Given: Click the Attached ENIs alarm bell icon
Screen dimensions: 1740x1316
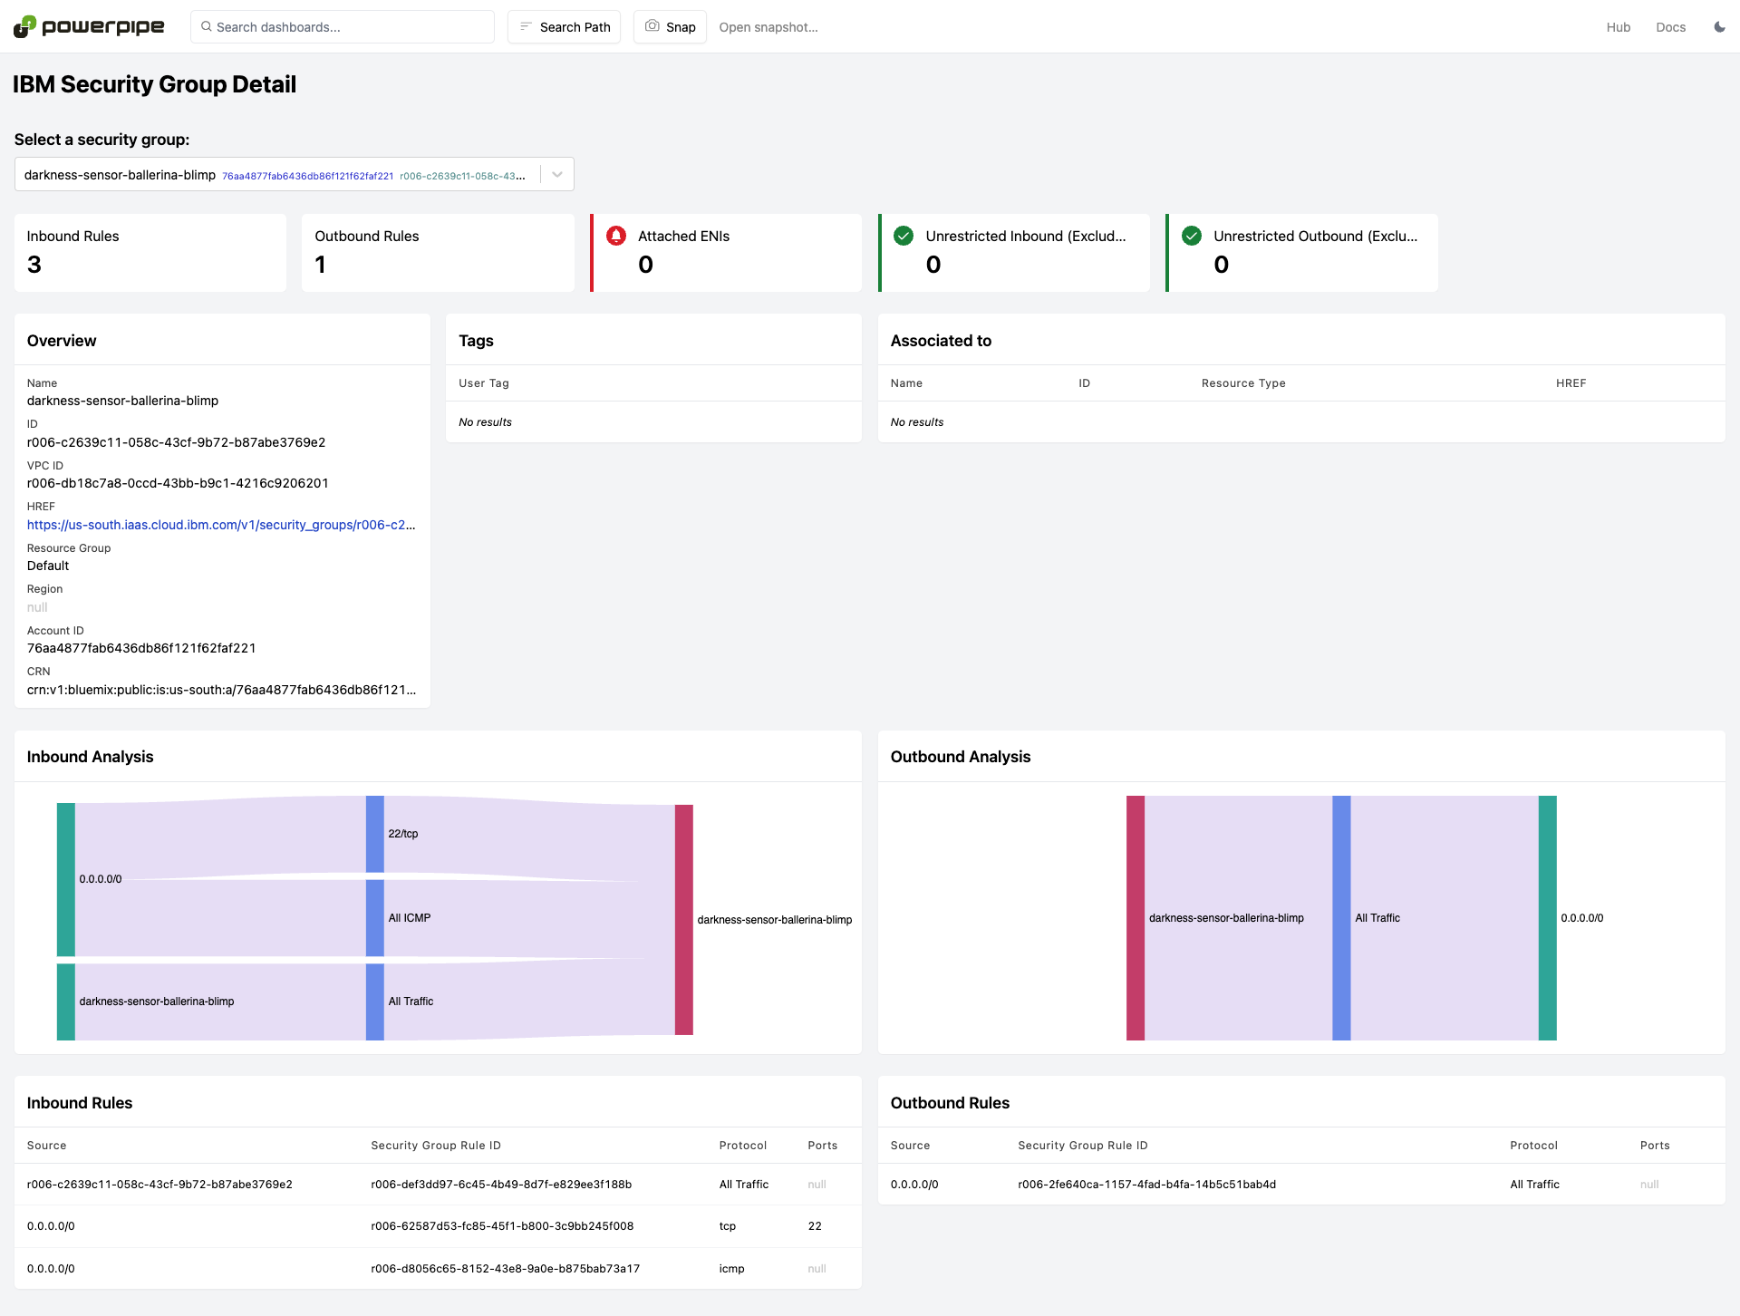Looking at the screenshot, I should click(616, 236).
